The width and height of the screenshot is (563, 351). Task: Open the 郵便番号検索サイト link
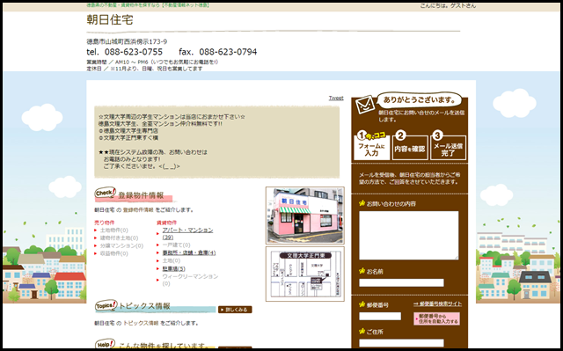(x=438, y=304)
